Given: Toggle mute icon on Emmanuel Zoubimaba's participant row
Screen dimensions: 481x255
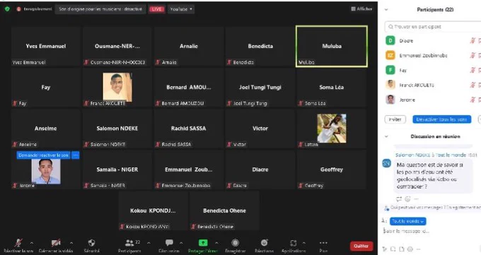Looking at the screenshot, I should [x=473, y=55].
